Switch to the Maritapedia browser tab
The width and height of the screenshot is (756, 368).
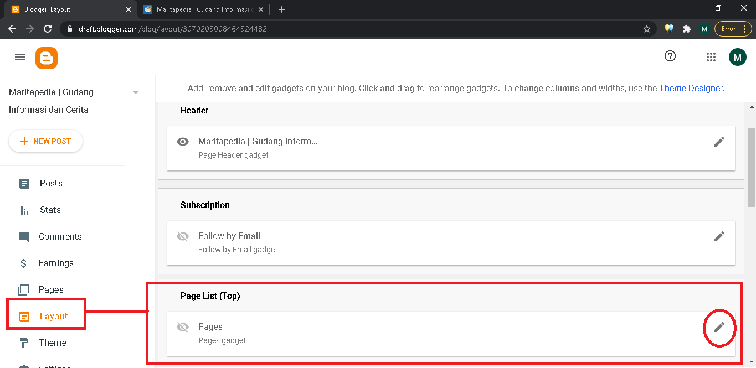tap(202, 9)
